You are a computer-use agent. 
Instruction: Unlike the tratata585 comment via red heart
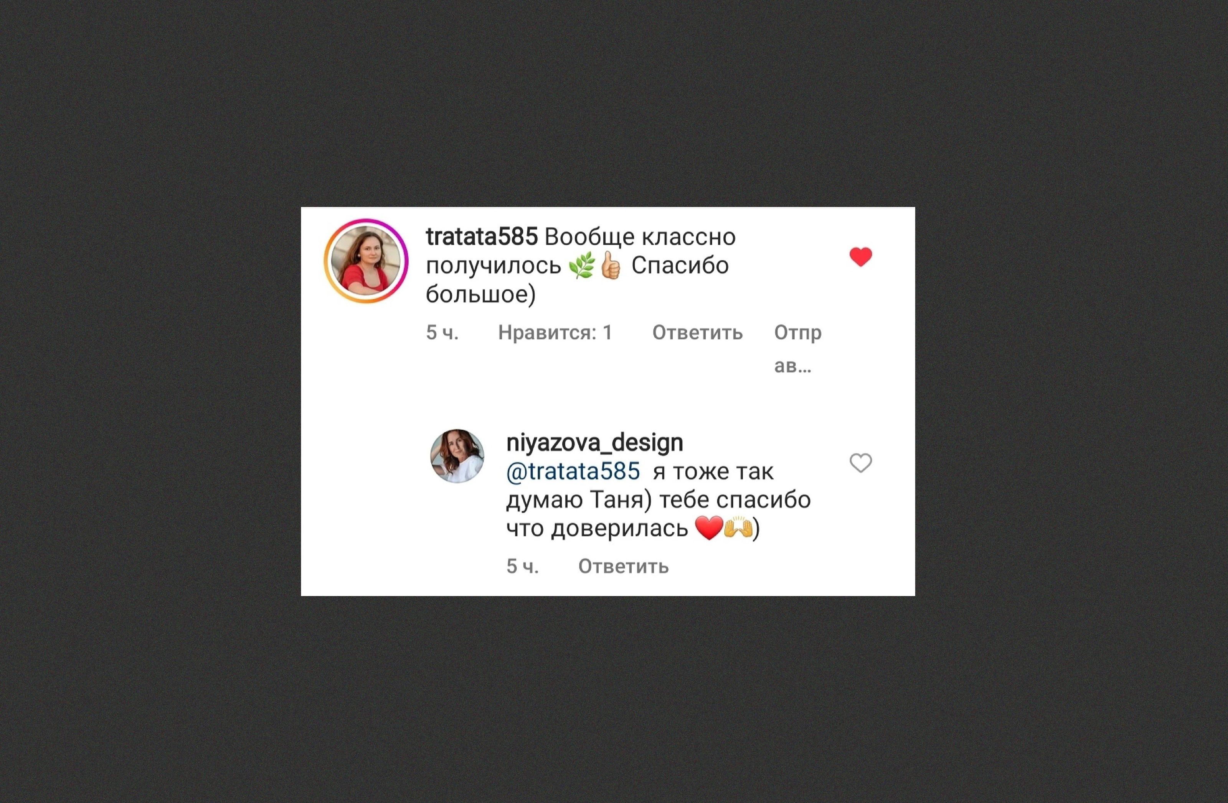861,257
